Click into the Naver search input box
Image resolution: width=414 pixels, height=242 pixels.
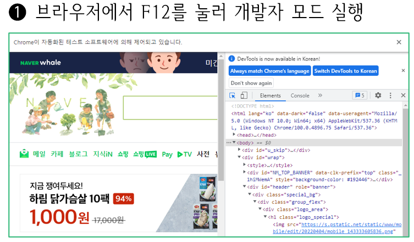tap(170, 108)
